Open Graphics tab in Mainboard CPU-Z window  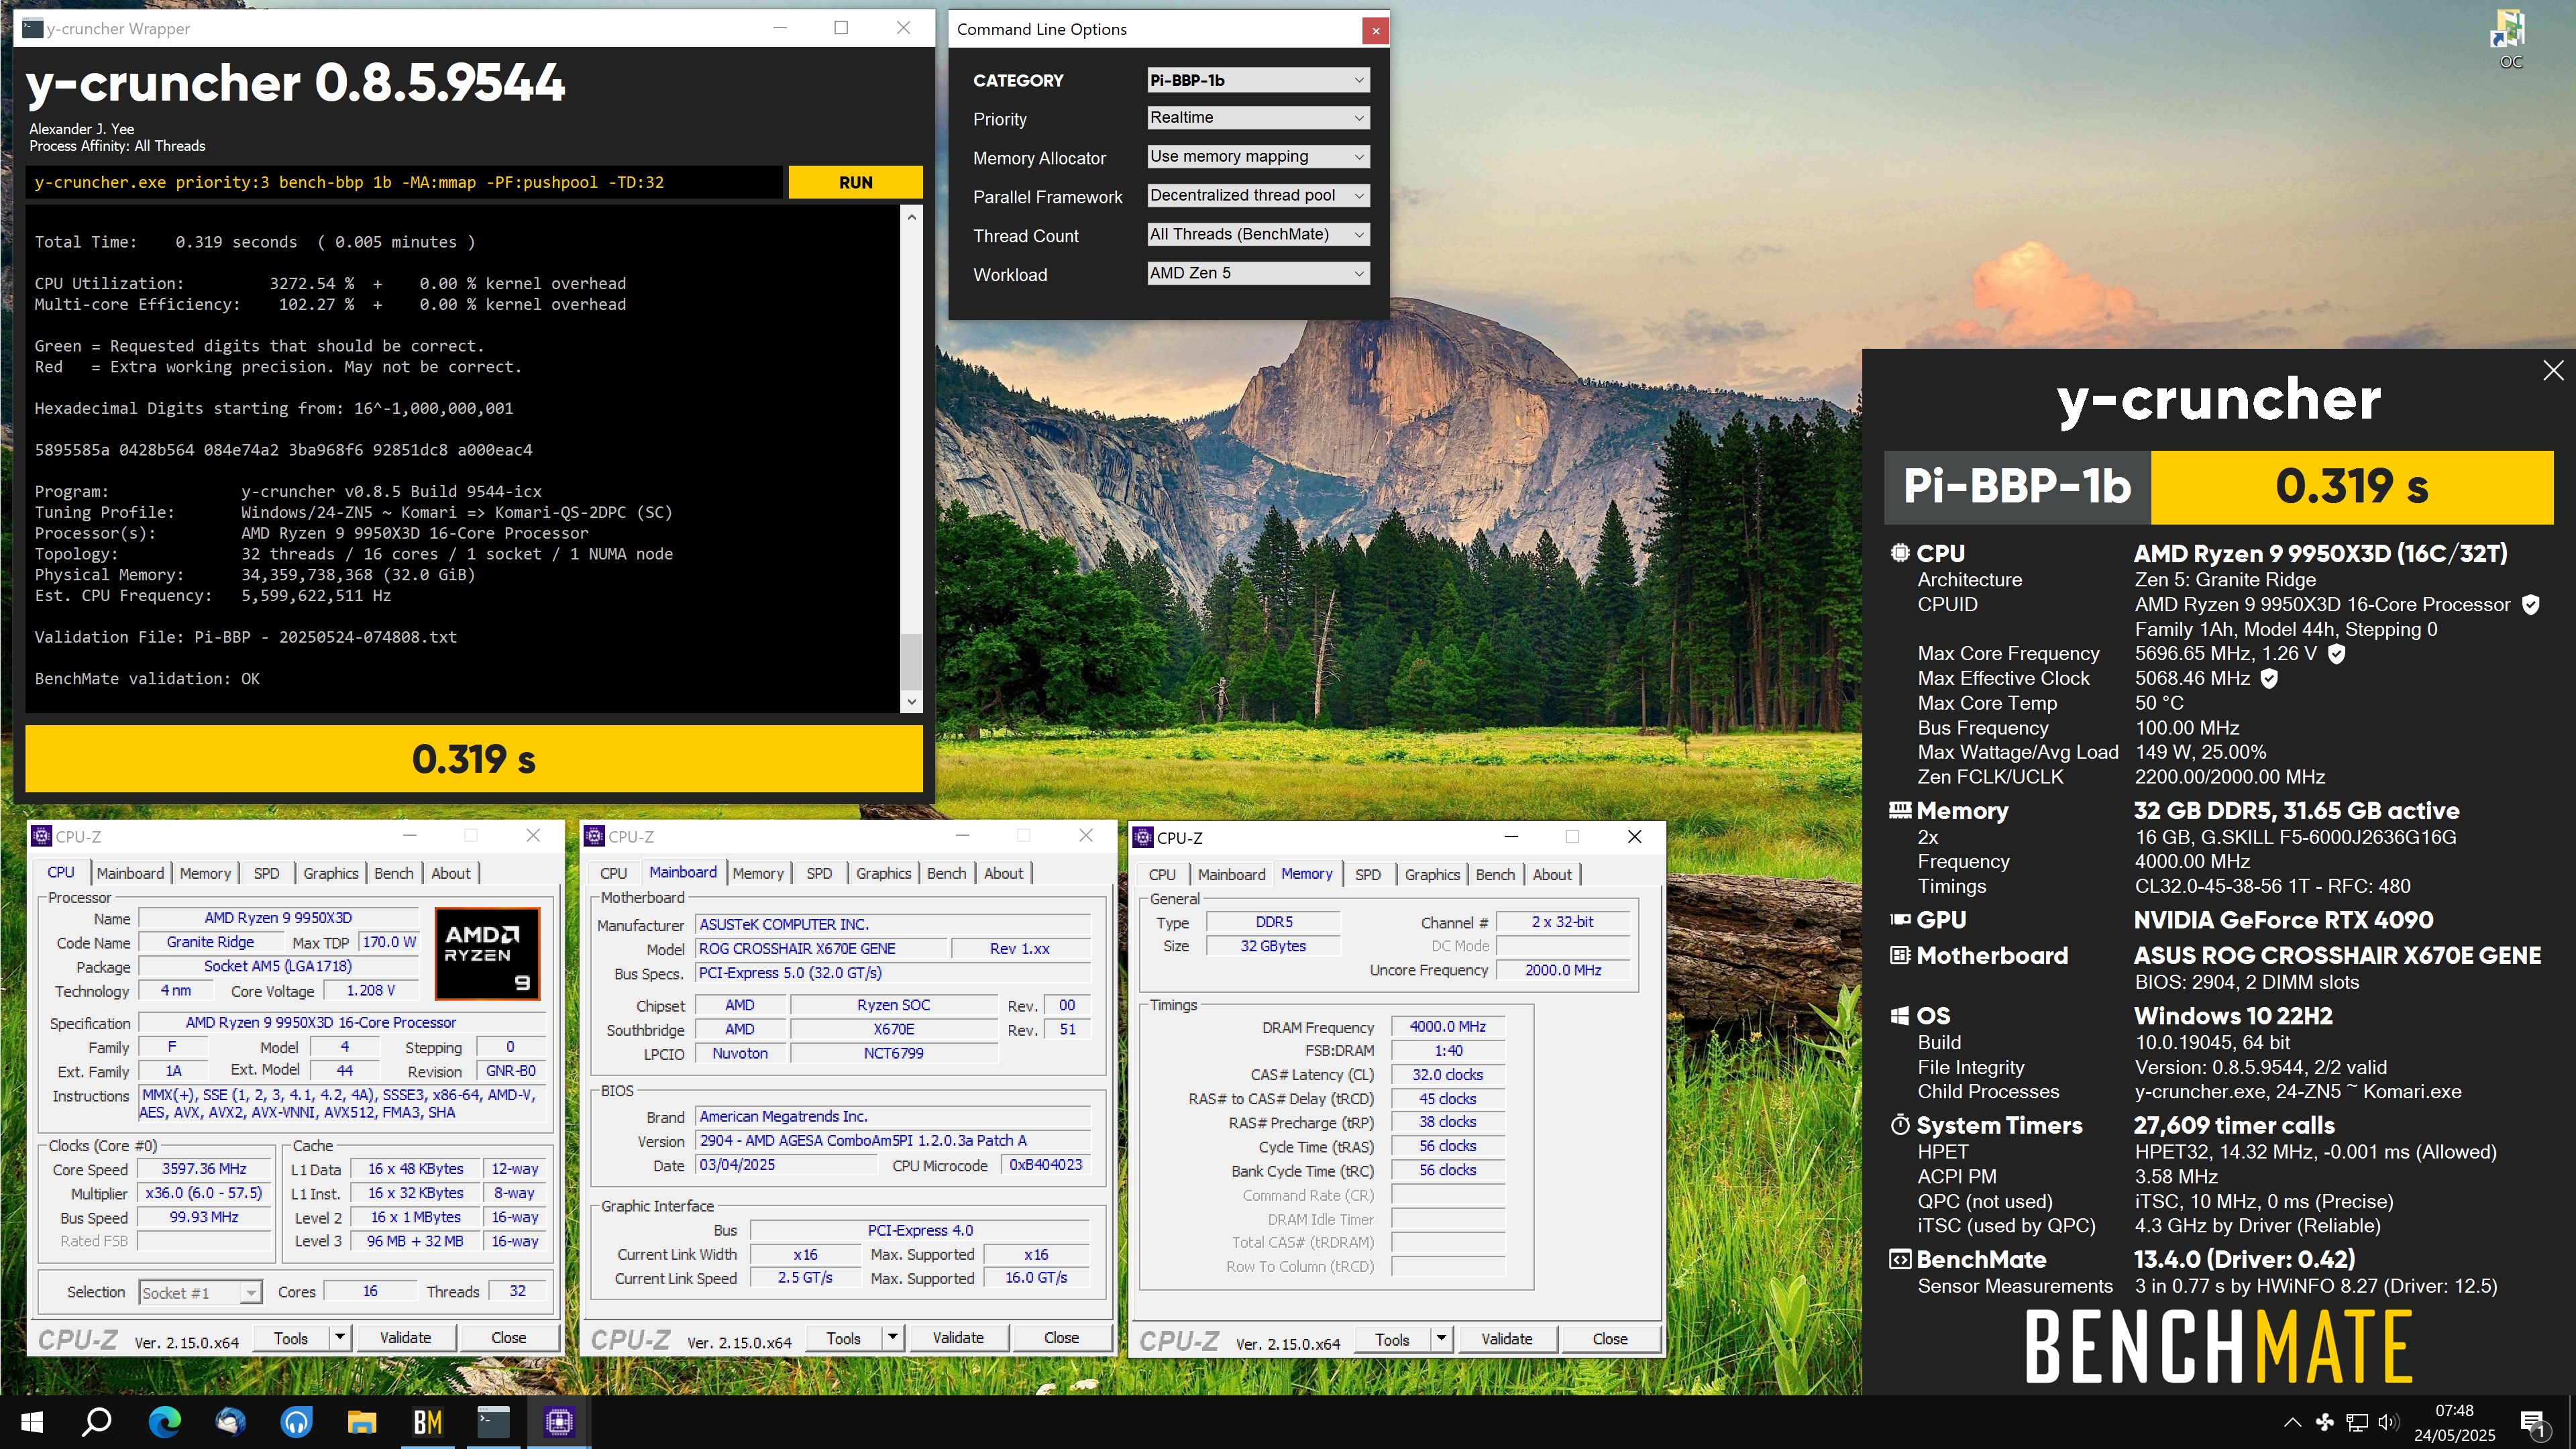click(884, 873)
